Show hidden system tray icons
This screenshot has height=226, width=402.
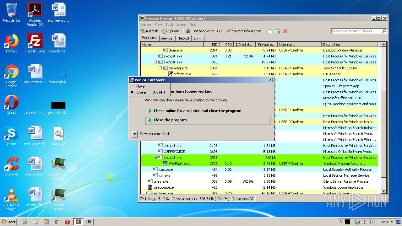[341, 222]
